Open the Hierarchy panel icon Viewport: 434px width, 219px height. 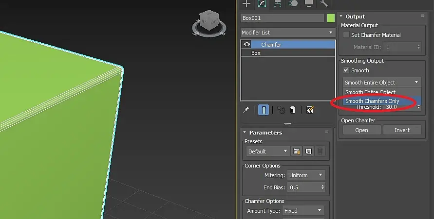pyautogui.click(x=277, y=3)
